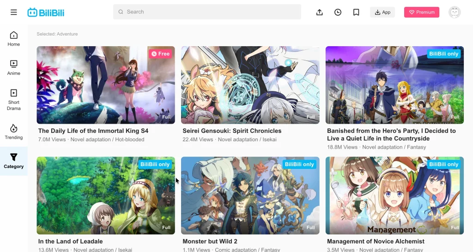Click 'Selected: Adventure' label

pos(57,34)
